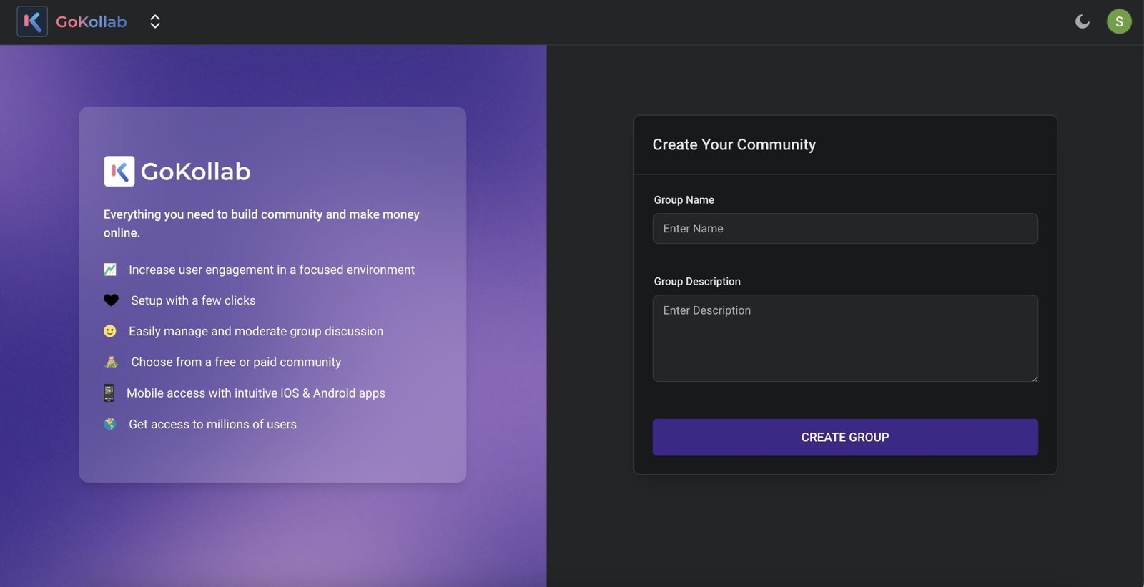Click the chart icon beside user engagement
1144x587 pixels.
(x=110, y=270)
